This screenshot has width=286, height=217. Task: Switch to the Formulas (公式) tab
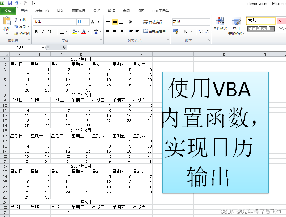(x=97, y=11)
